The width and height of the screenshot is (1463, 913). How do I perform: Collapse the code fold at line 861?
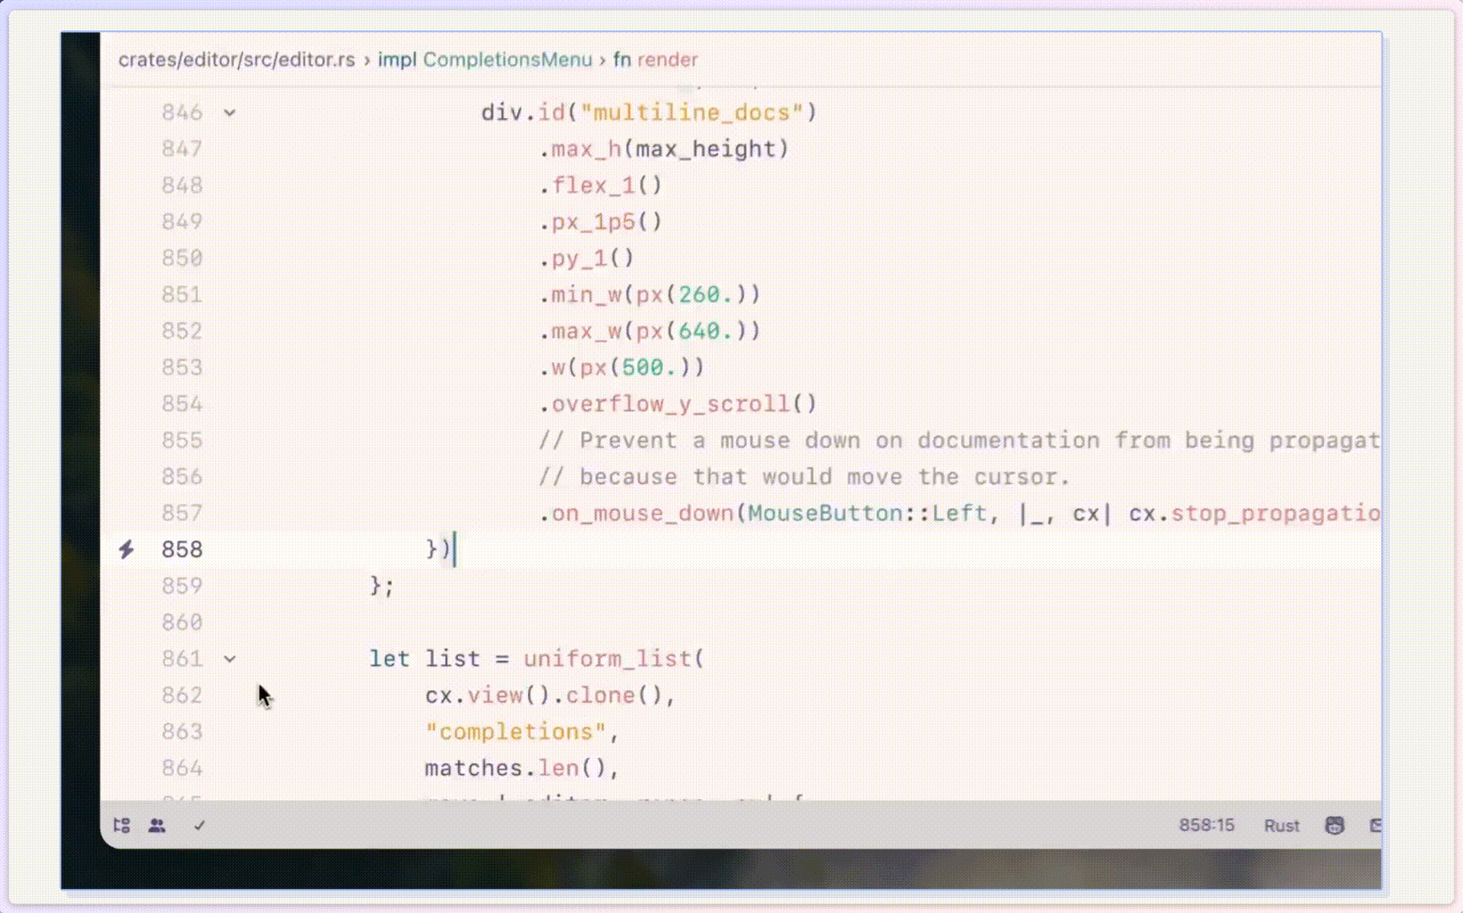[x=230, y=659]
